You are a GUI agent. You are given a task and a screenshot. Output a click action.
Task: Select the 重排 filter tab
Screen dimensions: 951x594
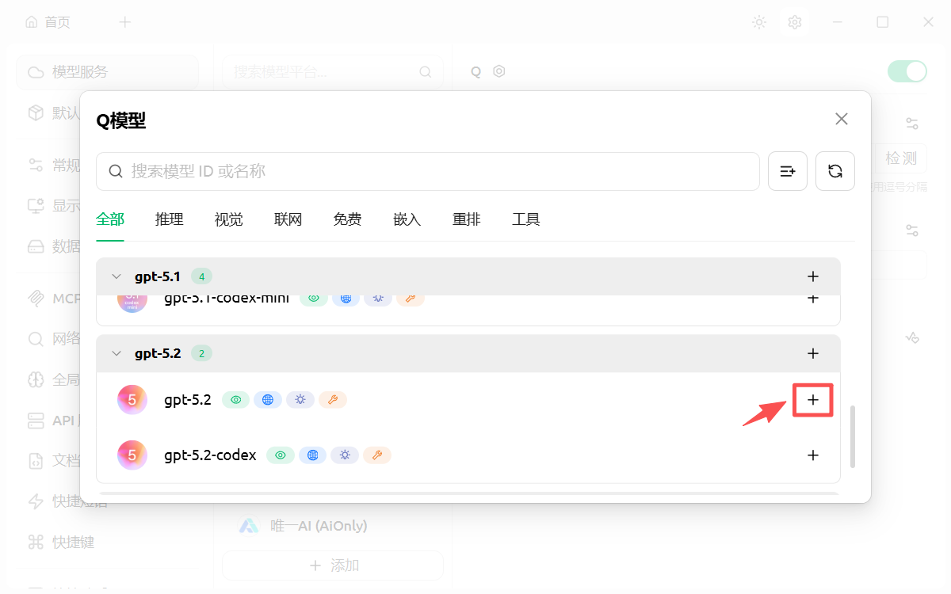467,219
